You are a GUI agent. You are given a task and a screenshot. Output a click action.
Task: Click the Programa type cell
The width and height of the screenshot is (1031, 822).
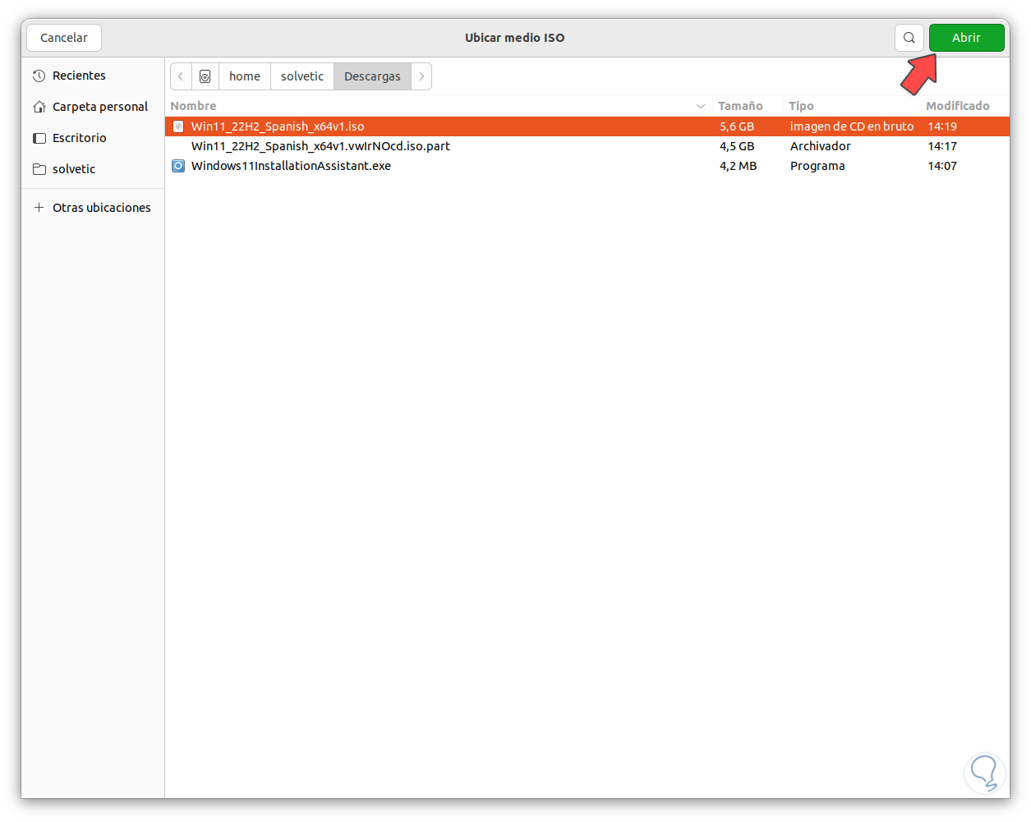817,166
